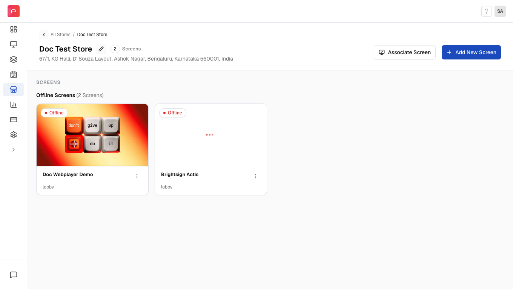Click the Associate Screen button
Screen dimensions: 513x289
(405, 52)
